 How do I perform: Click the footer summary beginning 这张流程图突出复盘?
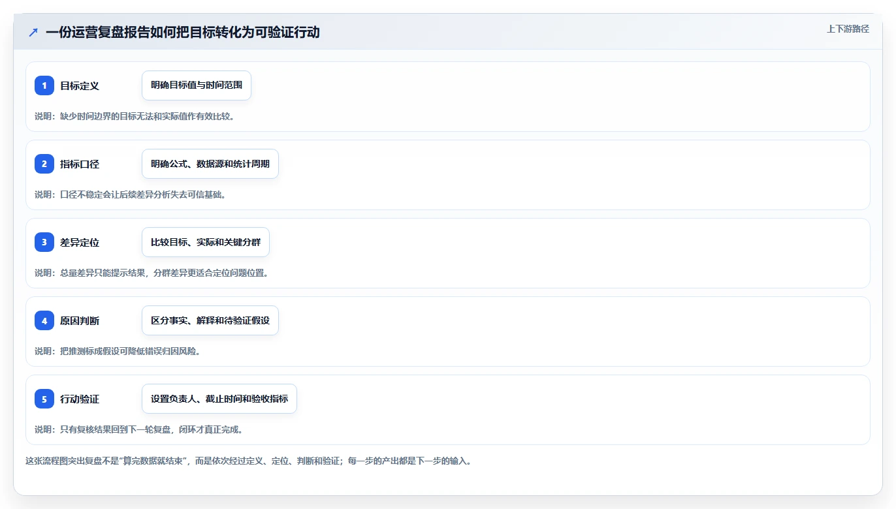pyautogui.click(x=248, y=461)
